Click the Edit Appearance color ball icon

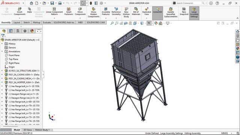click(156, 23)
